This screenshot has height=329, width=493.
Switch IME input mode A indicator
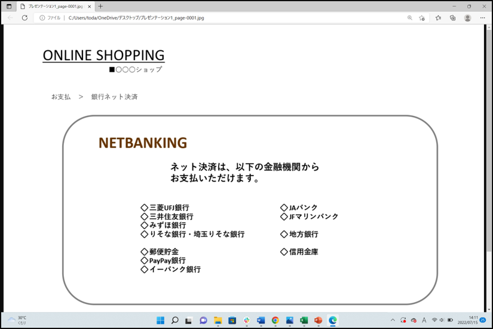424,320
